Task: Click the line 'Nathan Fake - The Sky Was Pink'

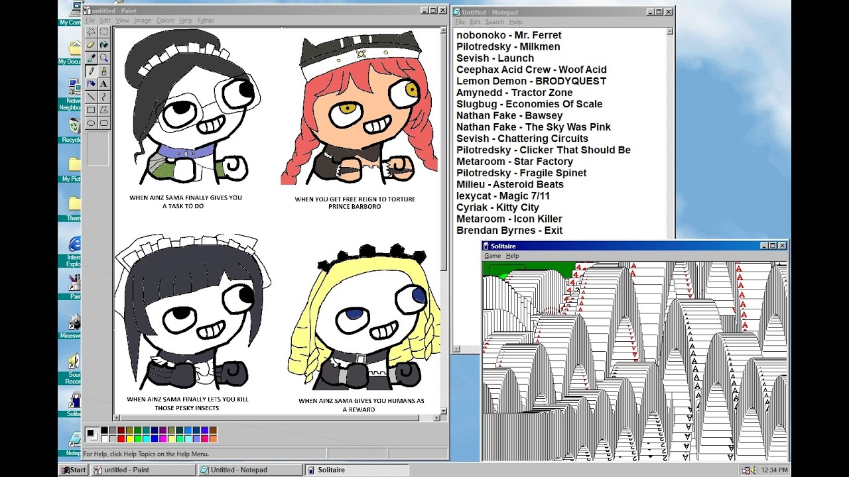Action: click(x=533, y=127)
